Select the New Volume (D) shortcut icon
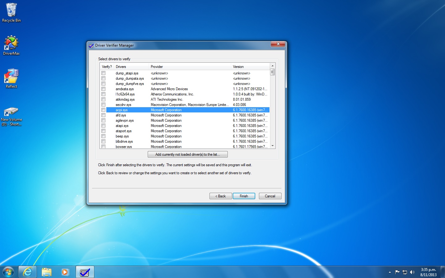 11,116
